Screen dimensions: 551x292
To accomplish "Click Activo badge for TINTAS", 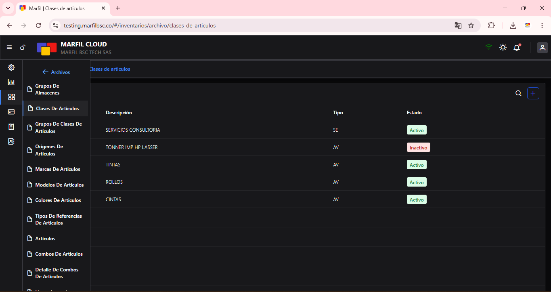I will coord(417,165).
